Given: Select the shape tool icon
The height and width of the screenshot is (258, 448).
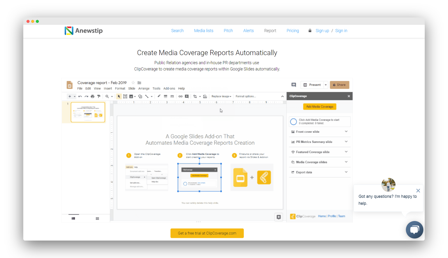Looking at the screenshot, I should tap(140, 96).
